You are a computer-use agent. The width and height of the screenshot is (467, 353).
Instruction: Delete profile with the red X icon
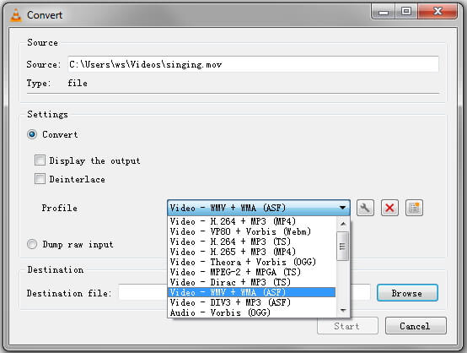pyautogui.click(x=389, y=208)
